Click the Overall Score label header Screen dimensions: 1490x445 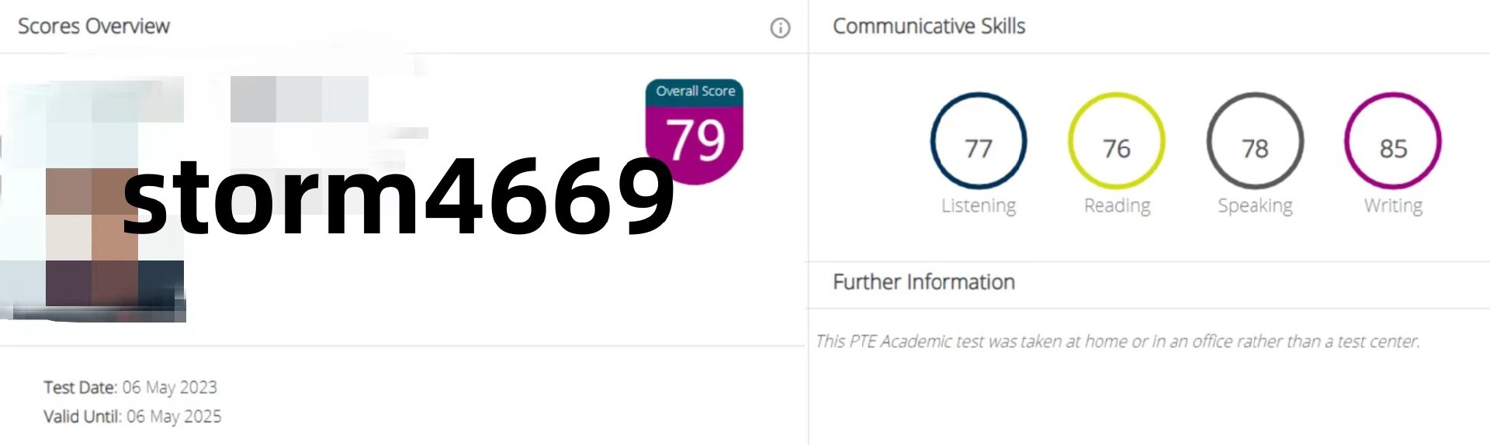tap(695, 91)
